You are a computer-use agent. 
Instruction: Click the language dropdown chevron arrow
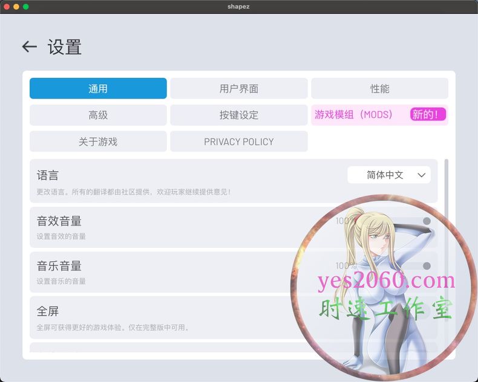(x=422, y=175)
